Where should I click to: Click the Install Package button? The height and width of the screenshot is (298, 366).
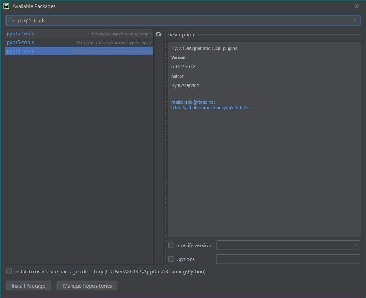(x=28, y=286)
